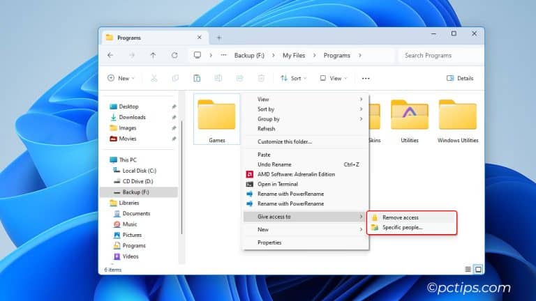
Task: Open the Details pane
Action: [x=460, y=79]
